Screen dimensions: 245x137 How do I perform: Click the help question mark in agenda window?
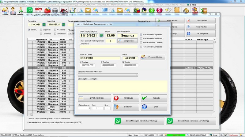click(210, 14)
